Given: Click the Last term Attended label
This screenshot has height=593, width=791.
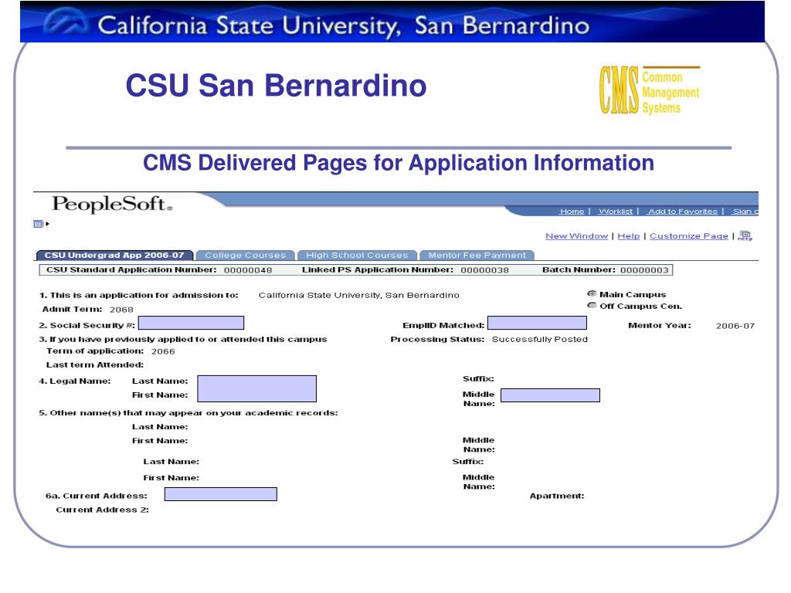Looking at the screenshot, I should tap(95, 364).
